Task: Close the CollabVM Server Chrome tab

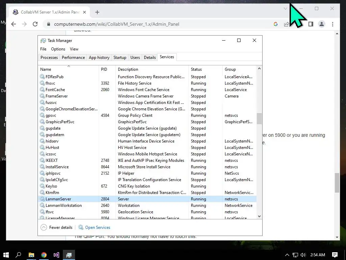Action: click(x=84, y=12)
